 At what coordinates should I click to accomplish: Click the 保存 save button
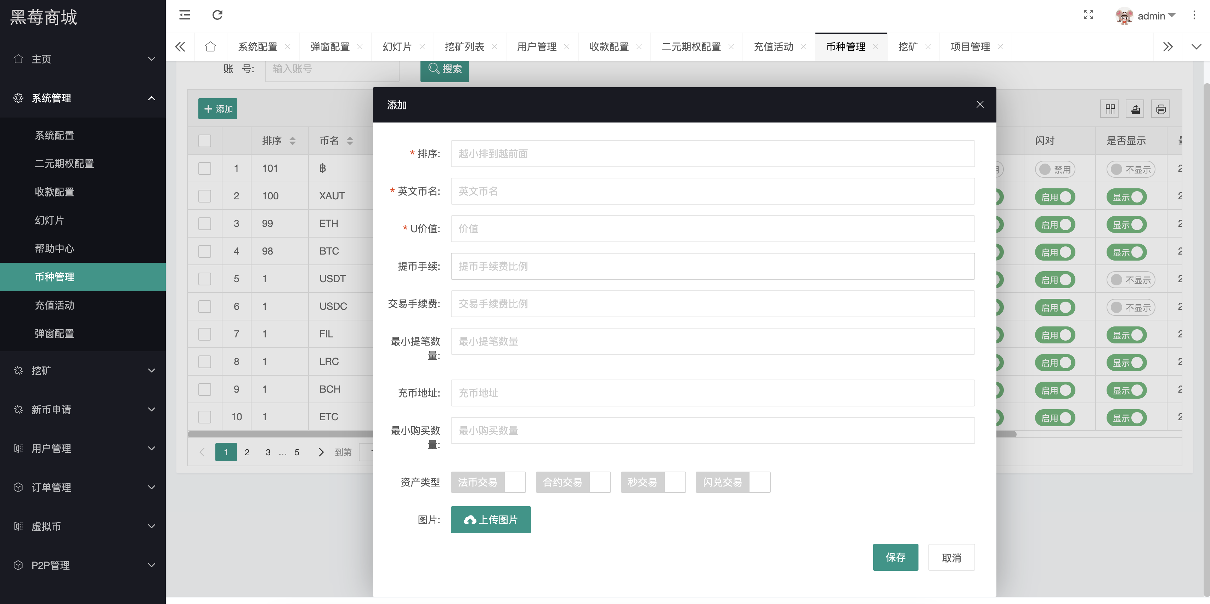click(x=895, y=557)
